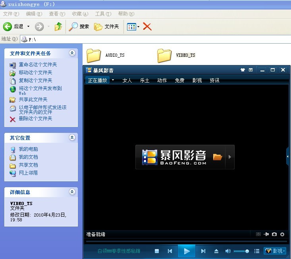Adjust the volume slider

tap(241, 251)
